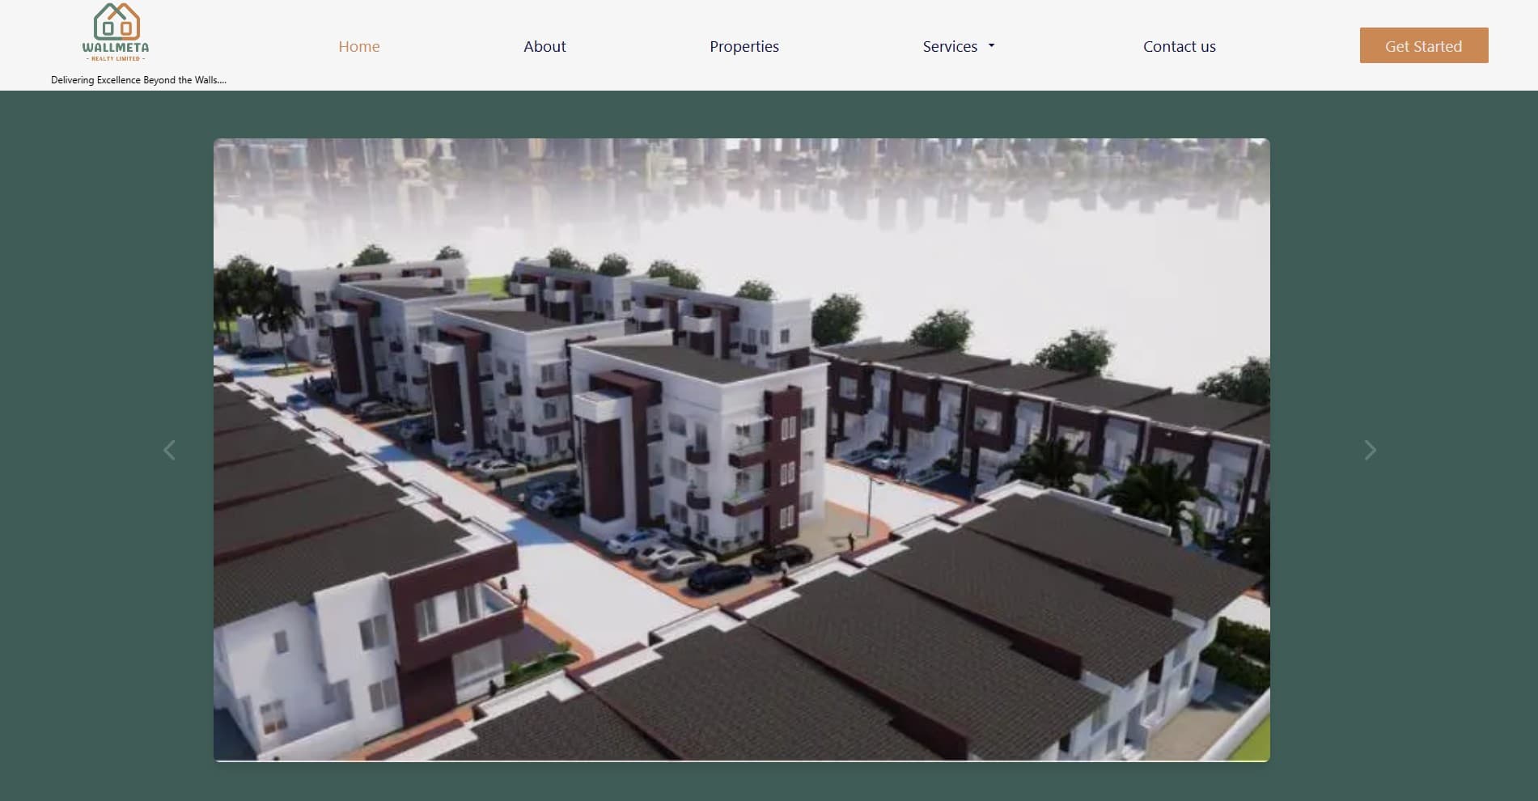Open the Services menu item
This screenshot has width=1538, height=801.
950,46
